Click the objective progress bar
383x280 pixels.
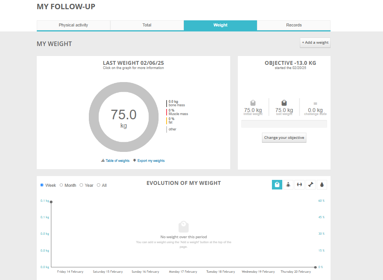click(284, 124)
